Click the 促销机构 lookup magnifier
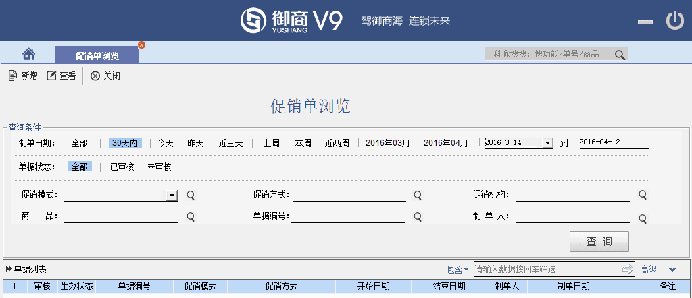 (x=643, y=195)
